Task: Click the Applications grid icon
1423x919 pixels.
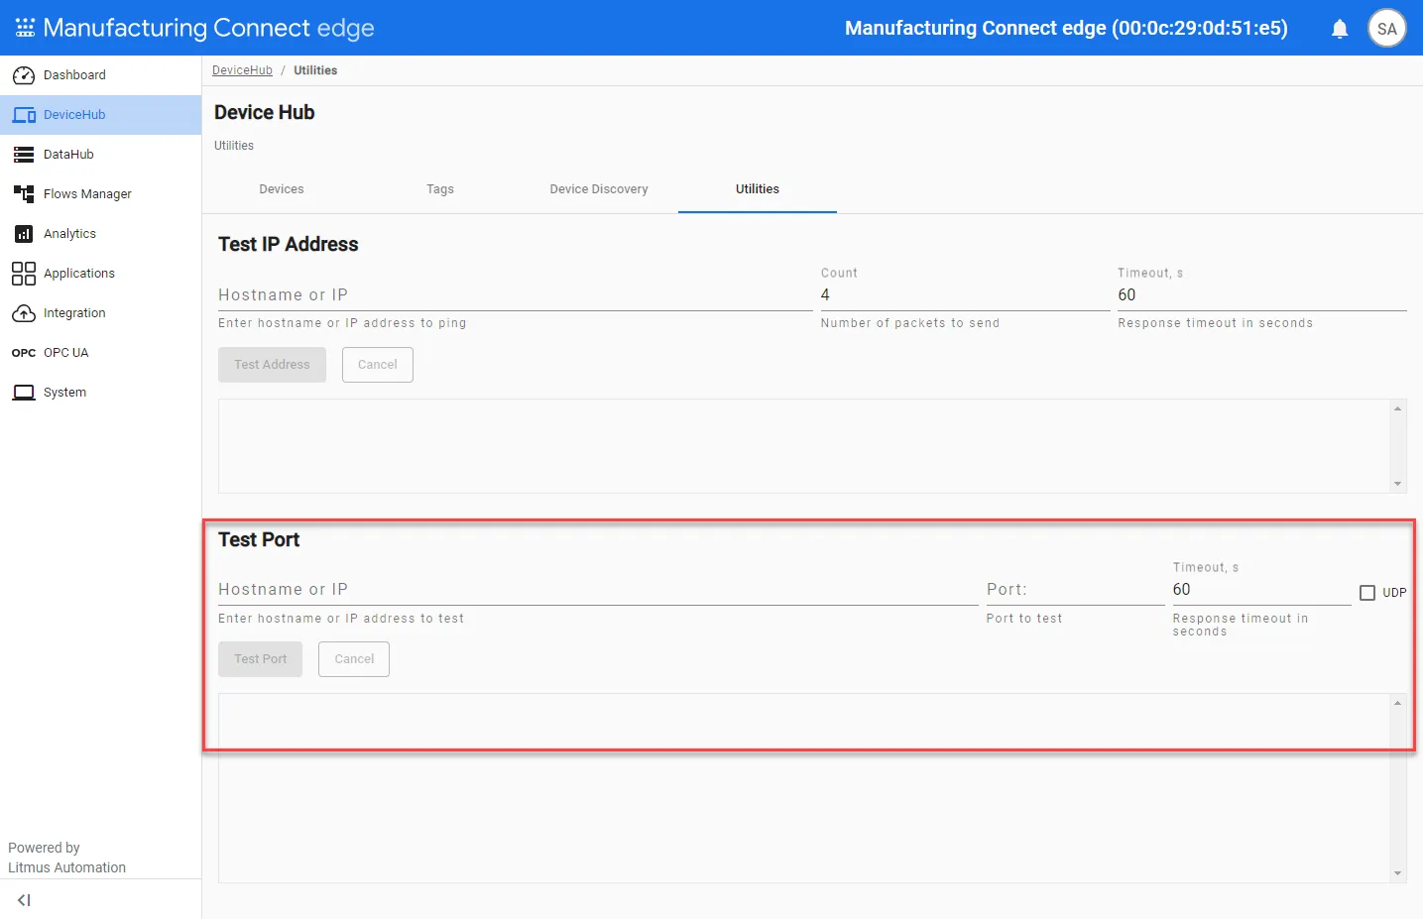Action: 24,274
